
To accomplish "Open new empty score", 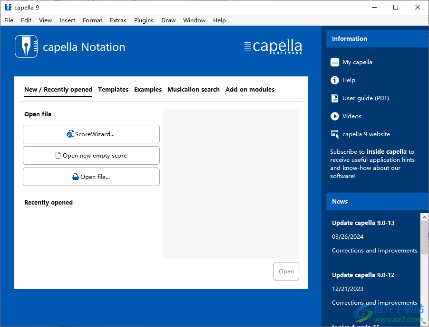I will pos(91,156).
